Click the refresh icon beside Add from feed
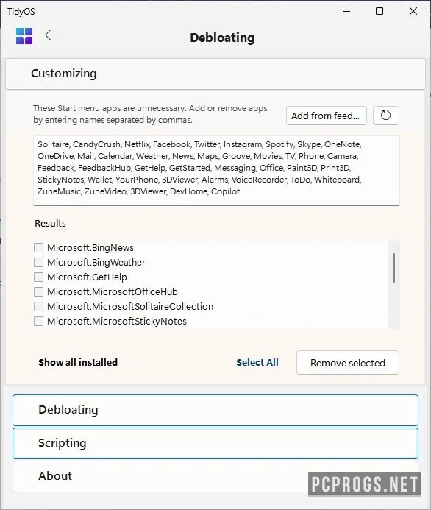The height and width of the screenshot is (510, 431). [x=386, y=116]
